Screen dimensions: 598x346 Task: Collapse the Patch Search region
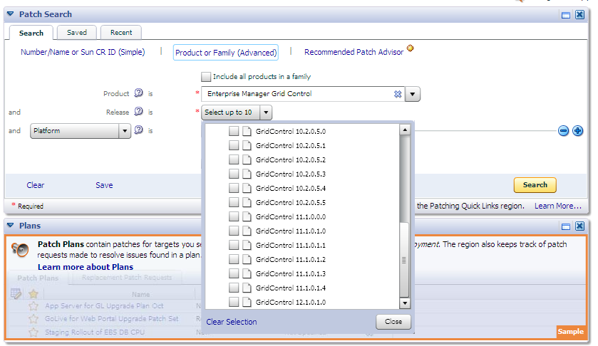11,14
